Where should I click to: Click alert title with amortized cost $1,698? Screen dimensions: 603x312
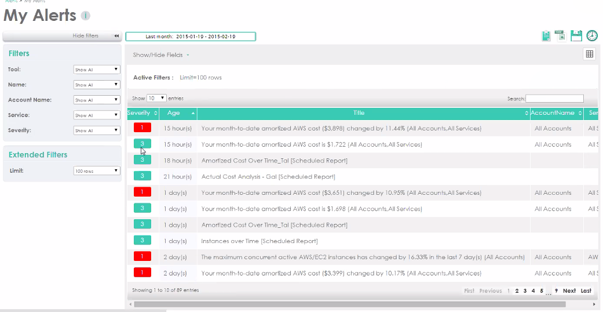pos(312,209)
